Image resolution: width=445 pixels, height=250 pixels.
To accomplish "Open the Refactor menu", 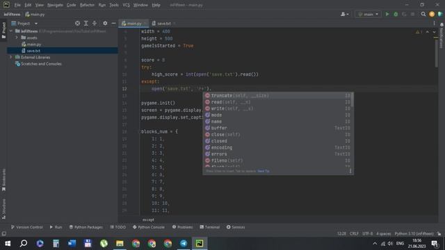I will pyautogui.click(x=87, y=5).
